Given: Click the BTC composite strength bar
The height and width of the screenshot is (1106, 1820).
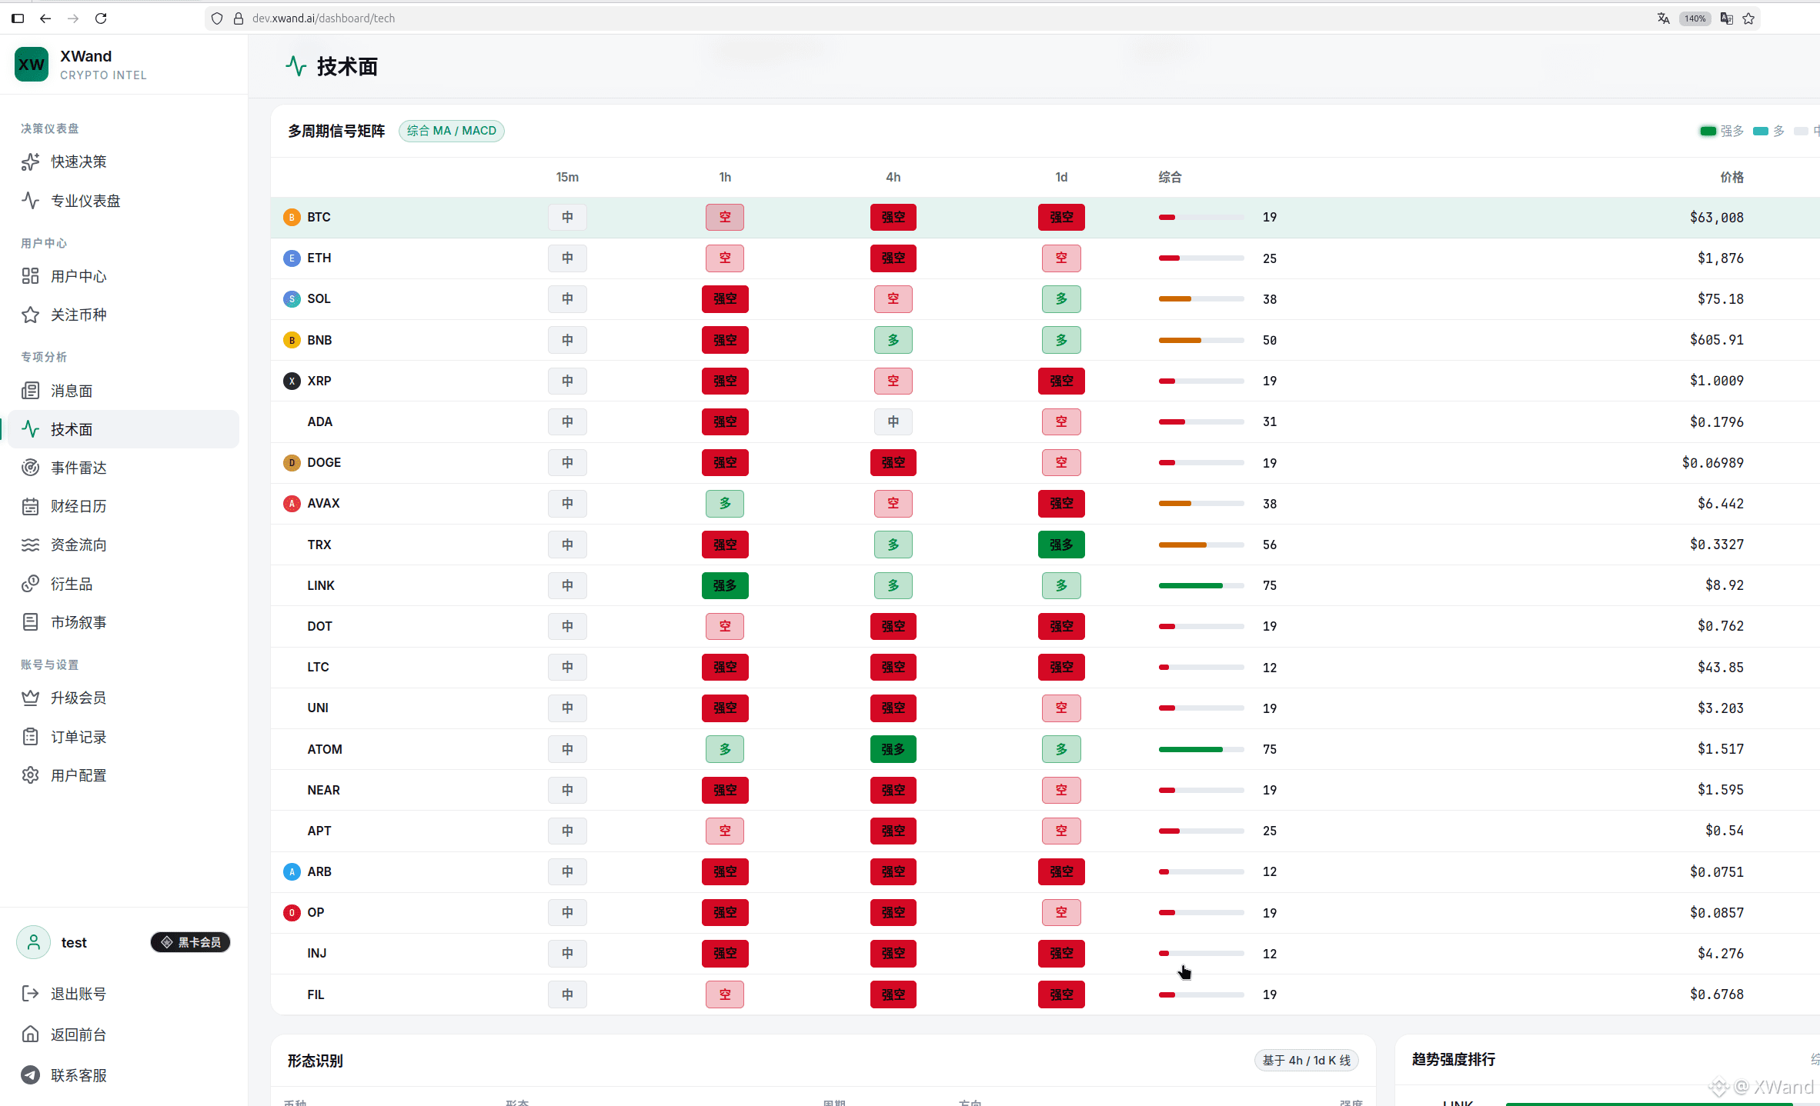Looking at the screenshot, I should point(1201,218).
